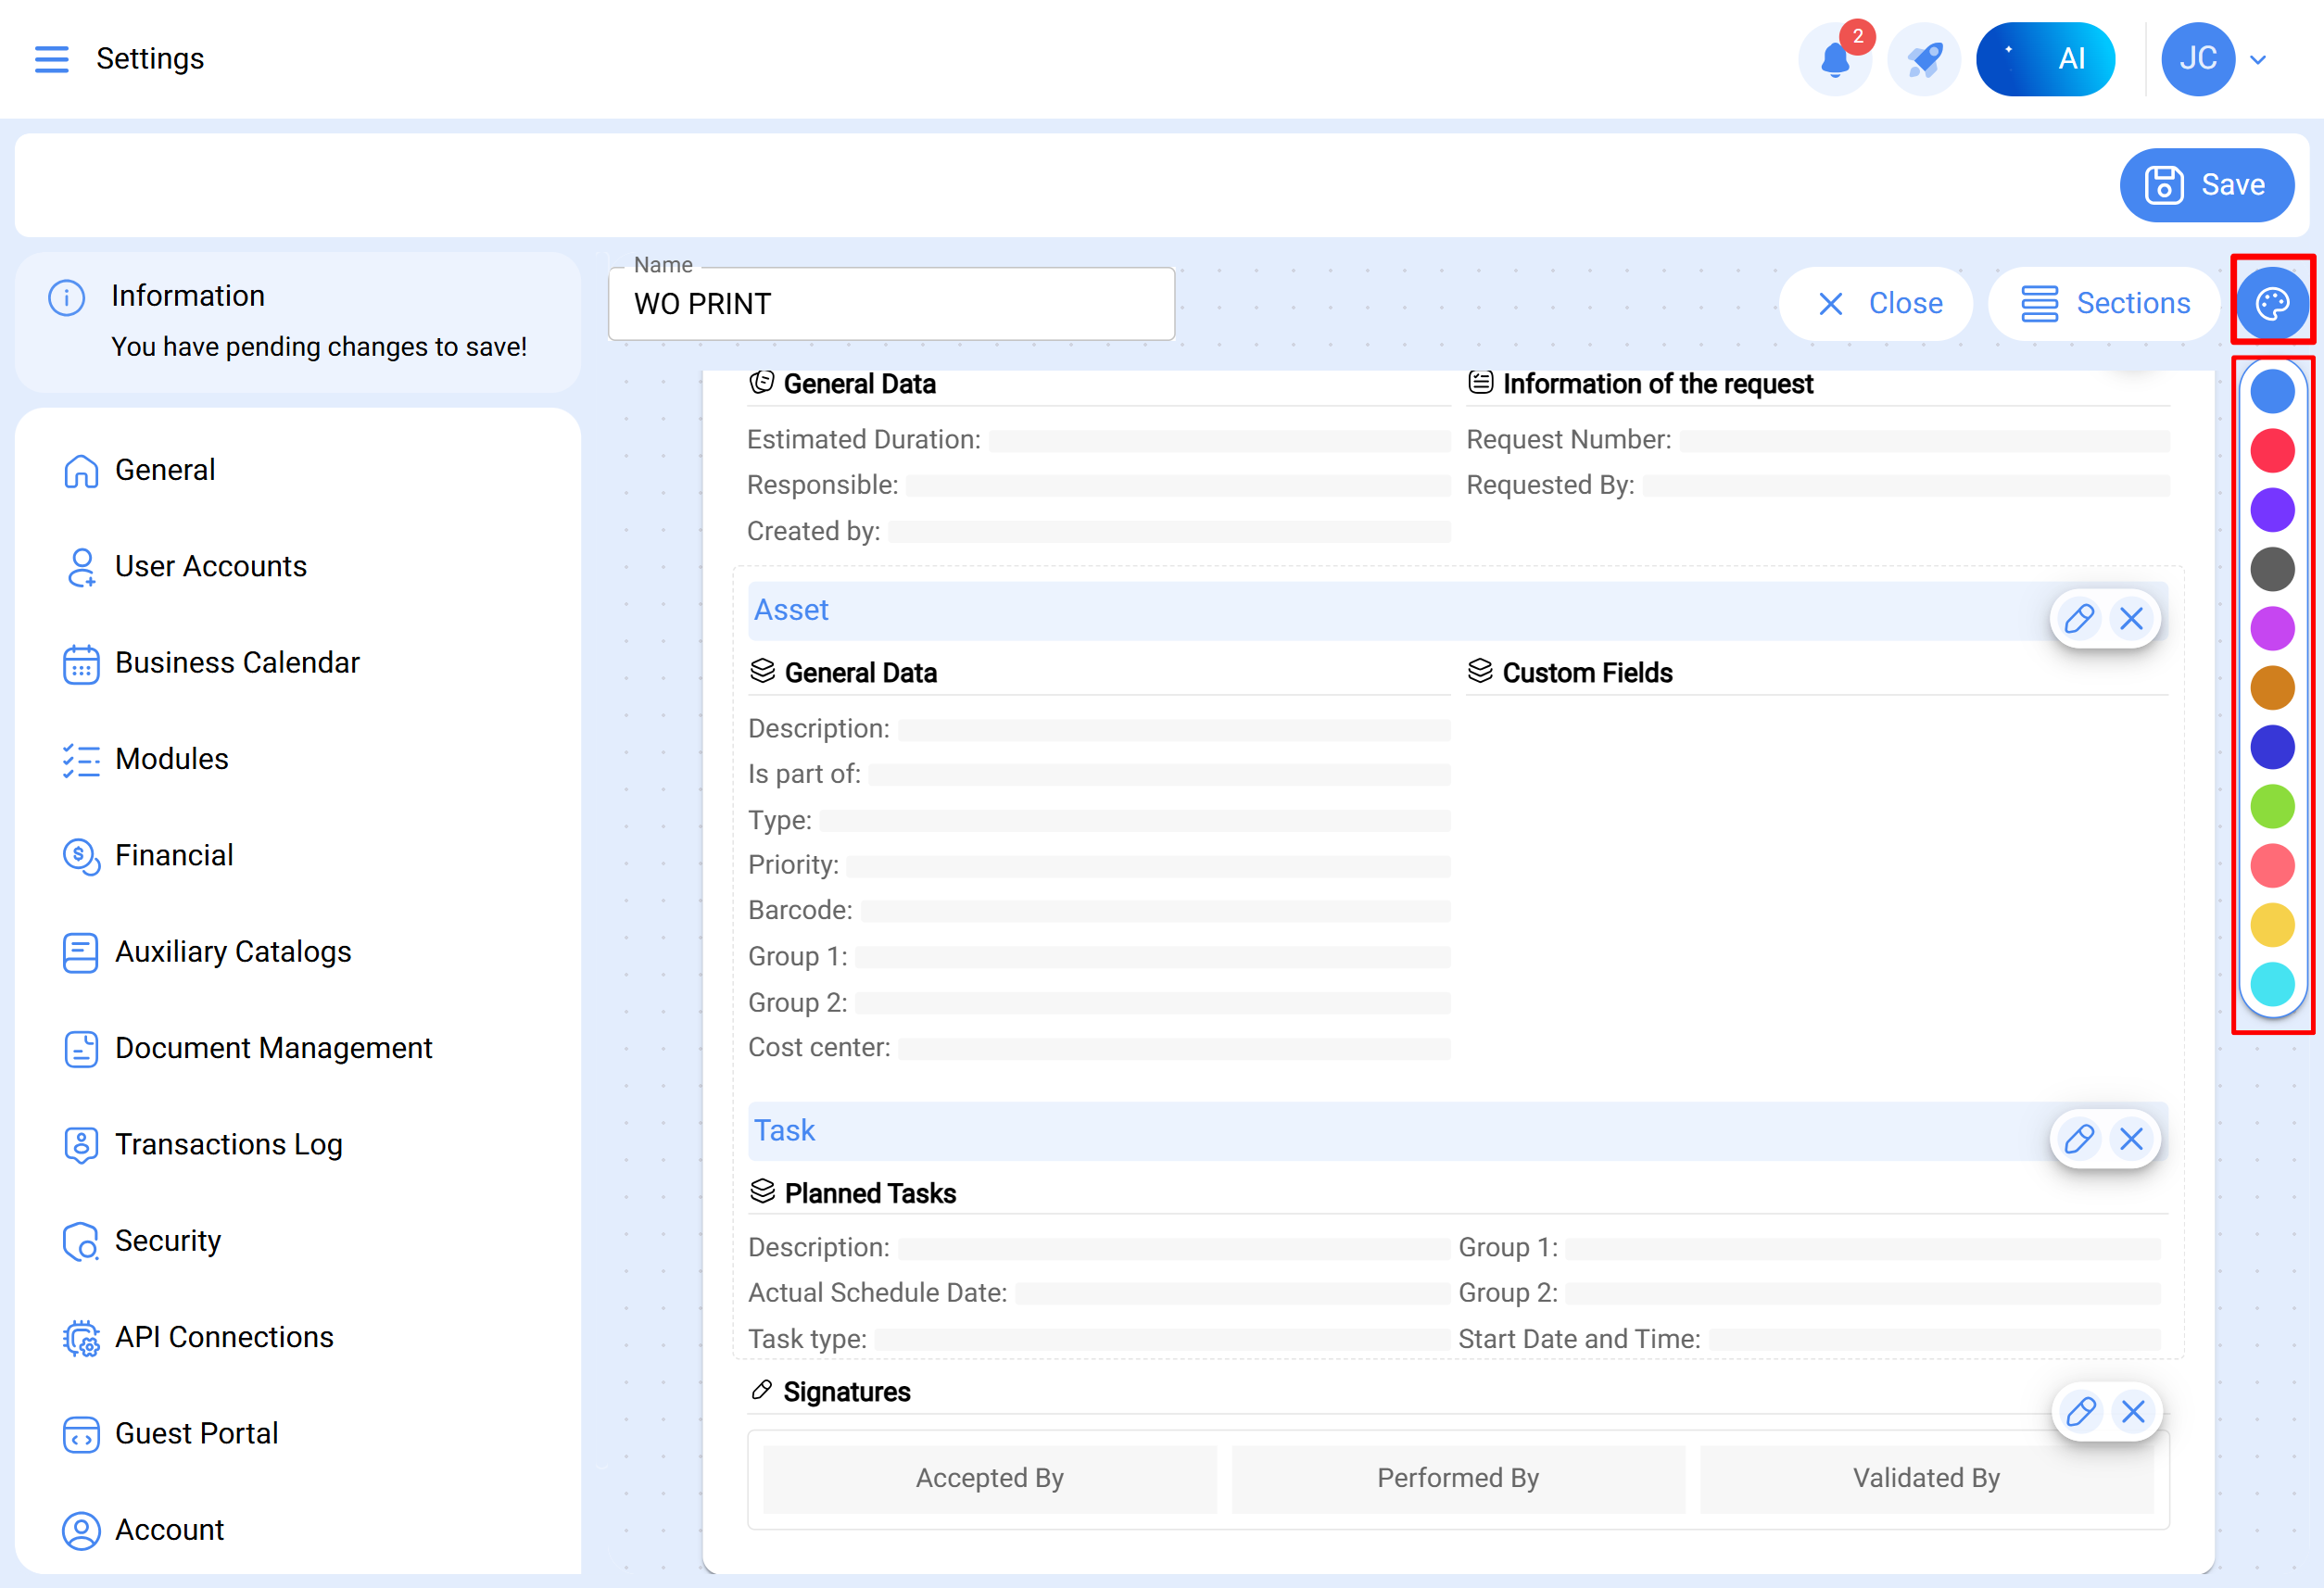Click the rocket launch icon in the header
2324x1588 pixels.
[x=1923, y=59]
